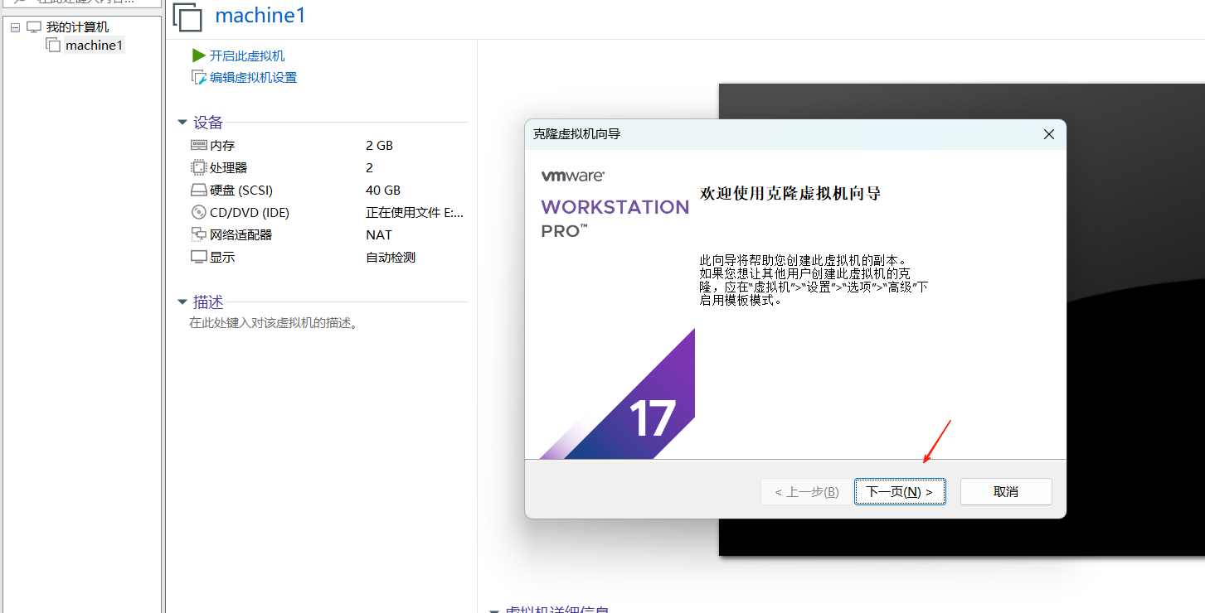Click the display value 自动检测
This screenshot has height=613, width=1205.
[x=391, y=257]
